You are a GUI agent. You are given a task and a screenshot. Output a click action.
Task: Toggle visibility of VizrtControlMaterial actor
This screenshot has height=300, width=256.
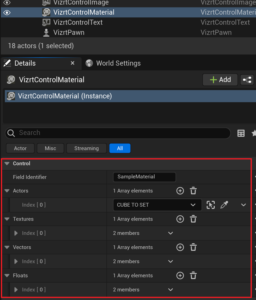coord(7,12)
